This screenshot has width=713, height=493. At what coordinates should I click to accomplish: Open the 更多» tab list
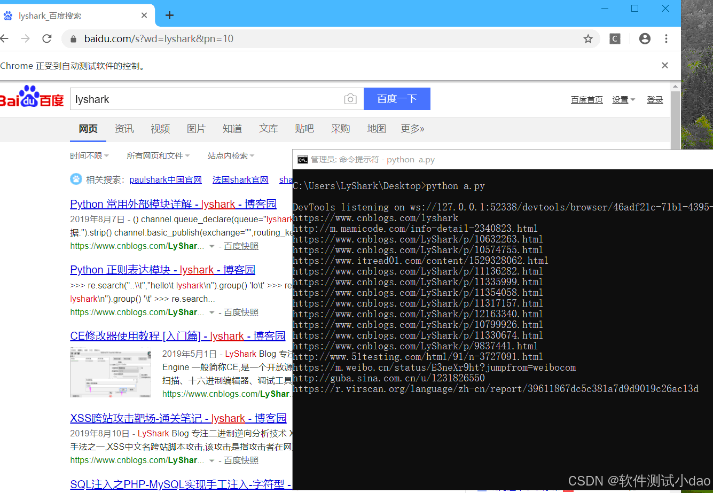pos(412,129)
